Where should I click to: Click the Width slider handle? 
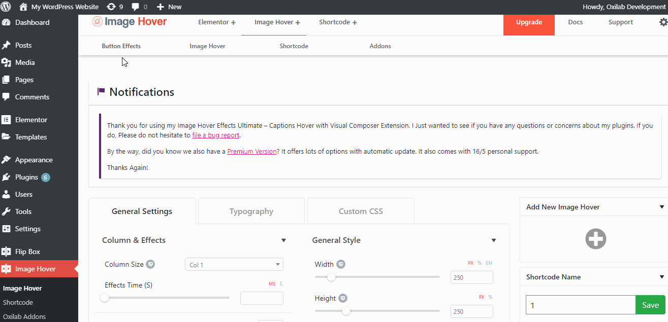coord(331,277)
